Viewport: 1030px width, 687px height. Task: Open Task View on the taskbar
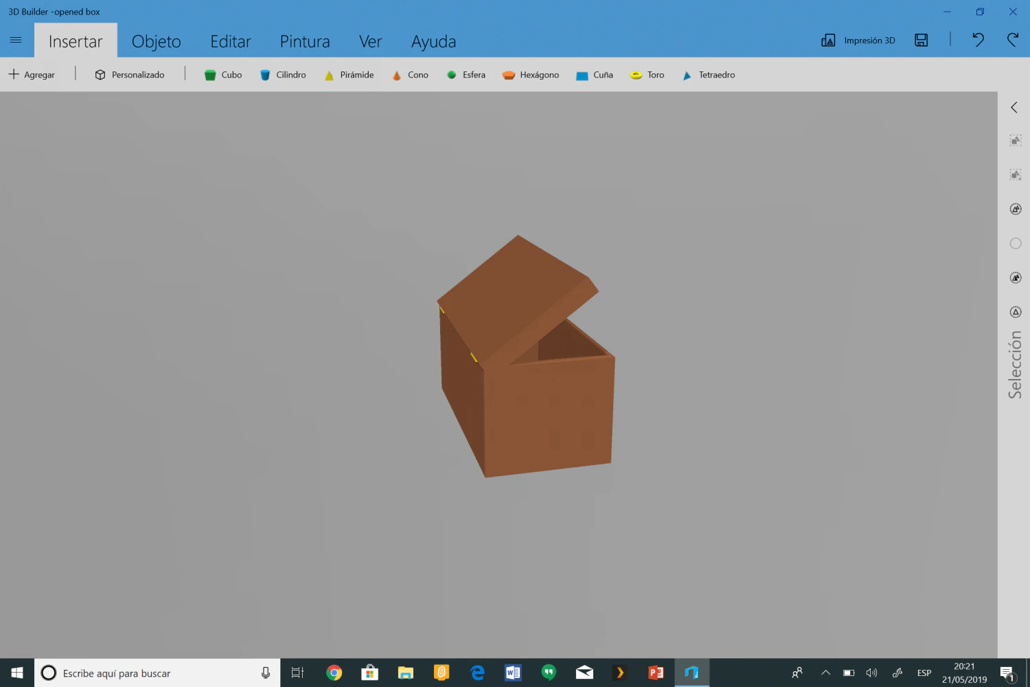pyautogui.click(x=297, y=673)
